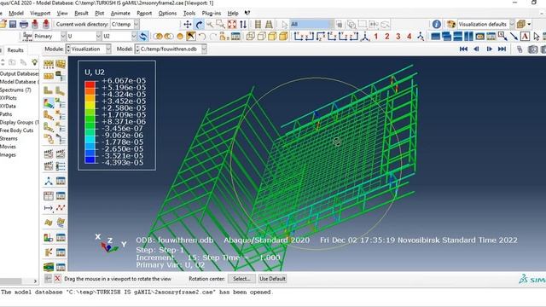
Task: Select Free Body Cuts tree item
Action: (x=17, y=130)
